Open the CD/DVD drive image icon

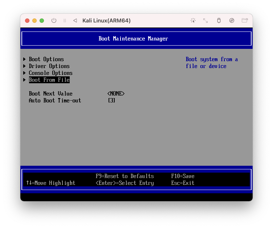[232, 21]
